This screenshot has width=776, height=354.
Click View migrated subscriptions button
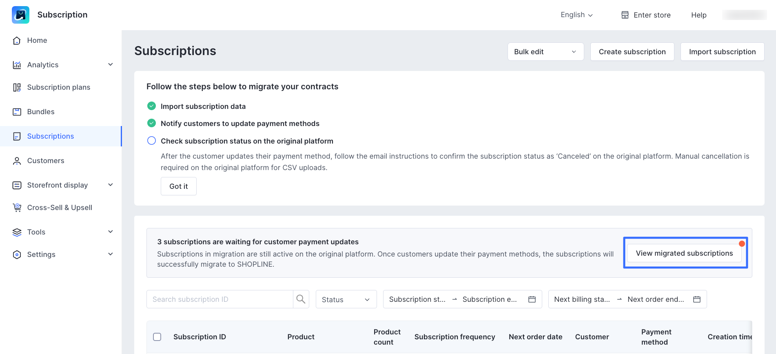point(684,253)
